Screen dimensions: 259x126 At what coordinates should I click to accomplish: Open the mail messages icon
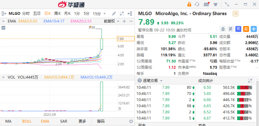[x=206, y=4]
